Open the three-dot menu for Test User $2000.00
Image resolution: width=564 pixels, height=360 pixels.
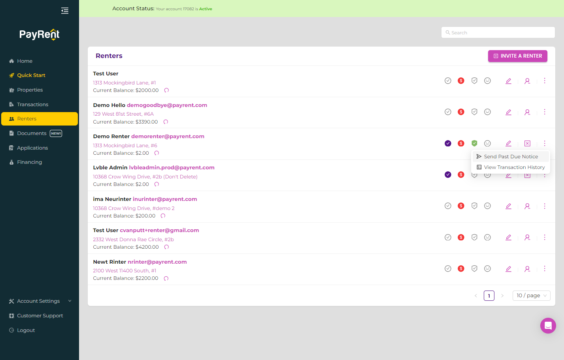point(545,81)
